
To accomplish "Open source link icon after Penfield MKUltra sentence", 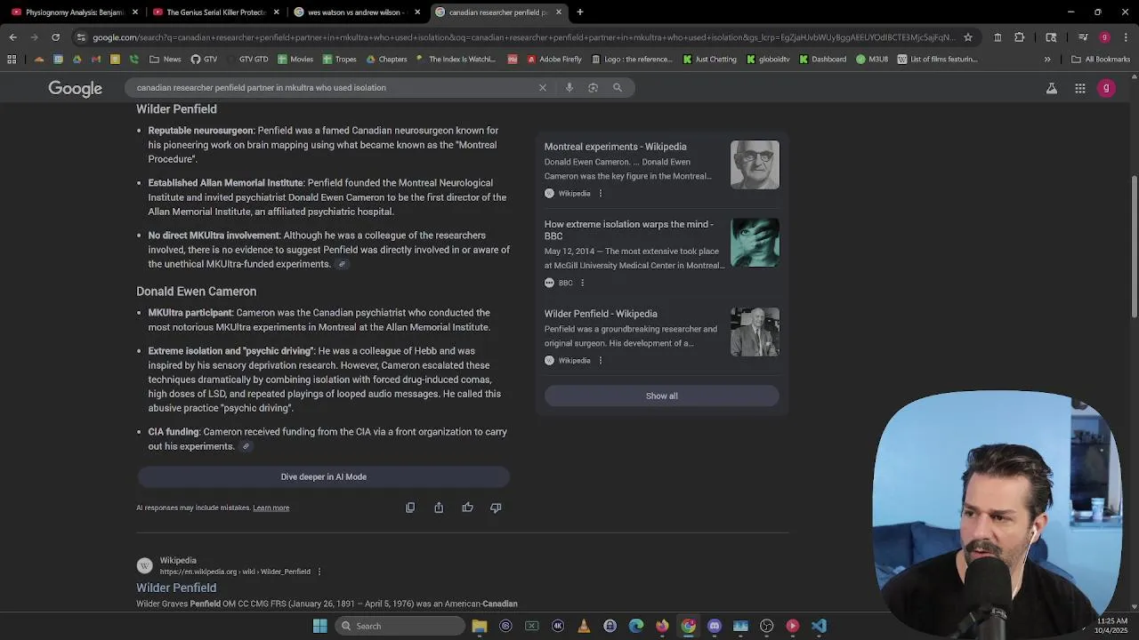I will click(342, 264).
